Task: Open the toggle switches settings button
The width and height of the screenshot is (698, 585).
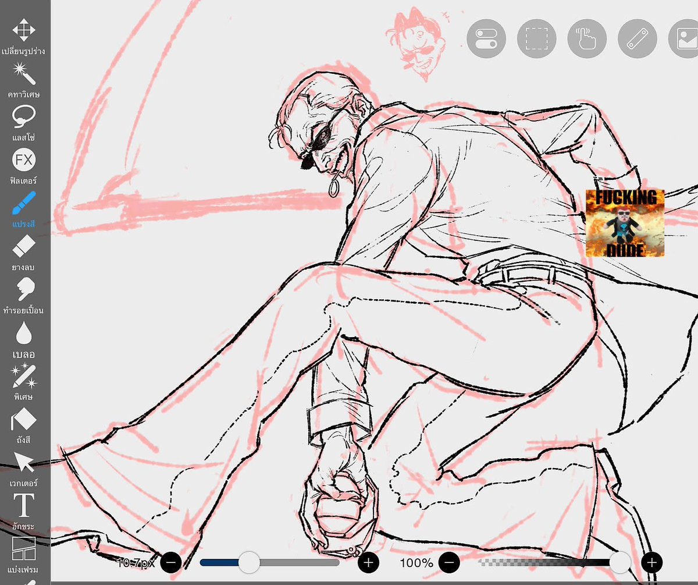Action: click(486, 38)
